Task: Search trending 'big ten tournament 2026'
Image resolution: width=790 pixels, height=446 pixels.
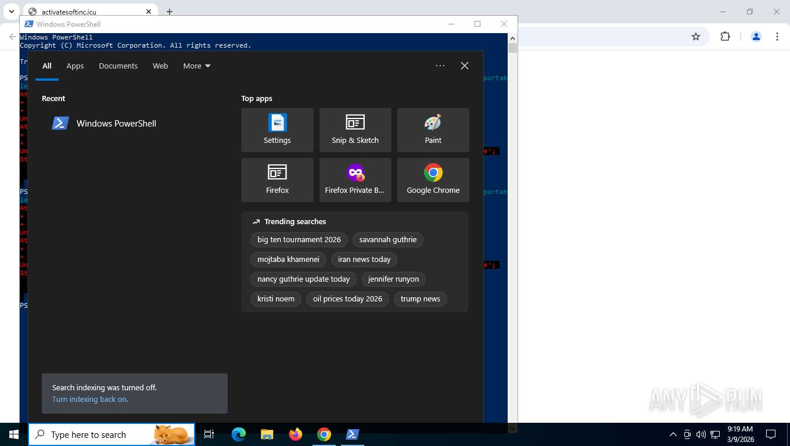Action: [299, 240]
